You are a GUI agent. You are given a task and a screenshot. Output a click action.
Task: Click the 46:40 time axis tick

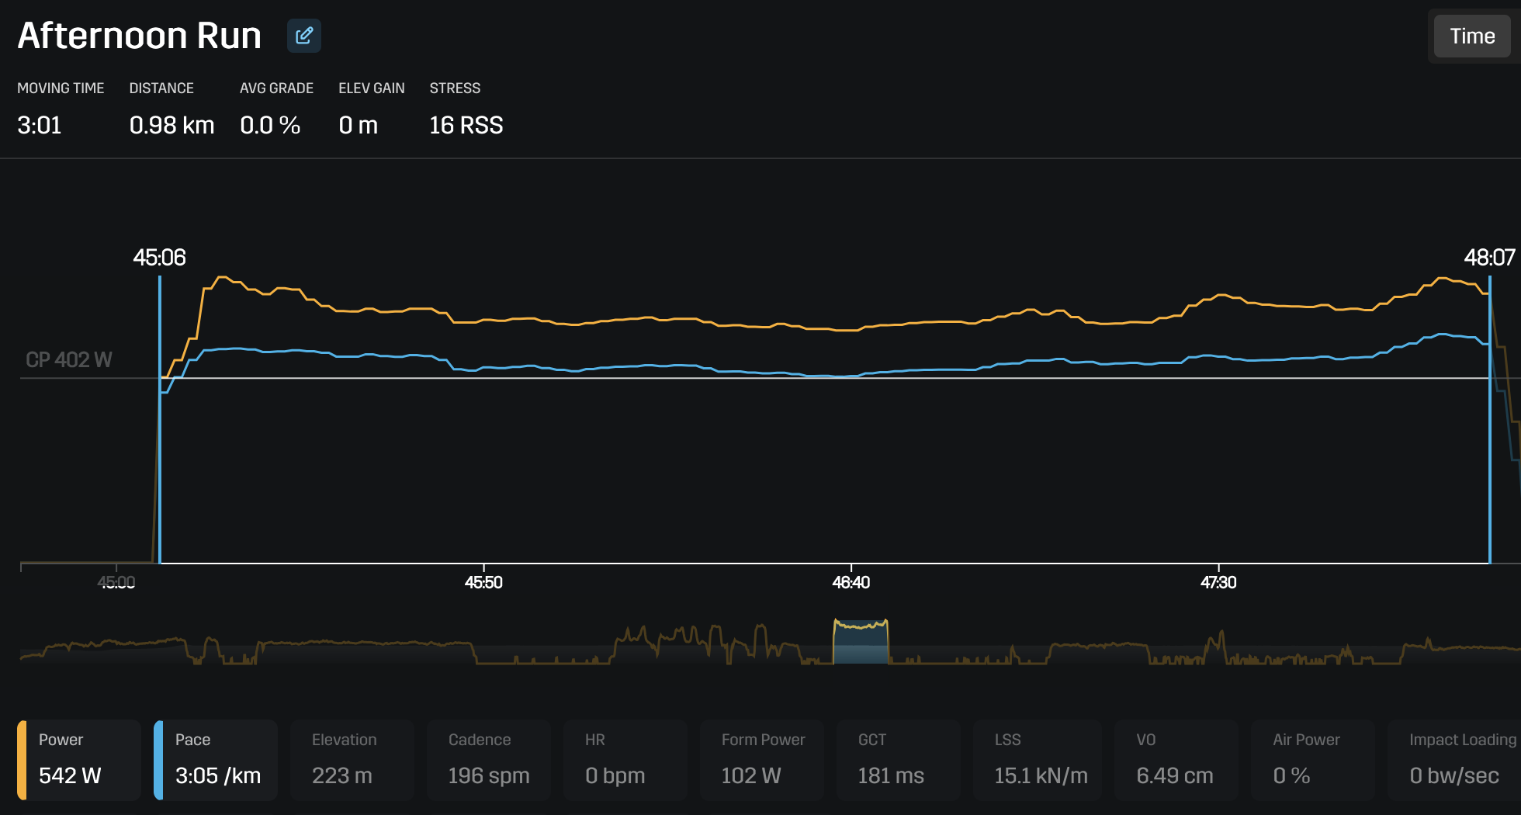tap(851, 582)
